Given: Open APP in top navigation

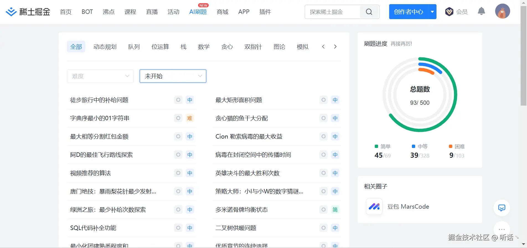Looking at the screenshot, I should click(x=244, y=12).
